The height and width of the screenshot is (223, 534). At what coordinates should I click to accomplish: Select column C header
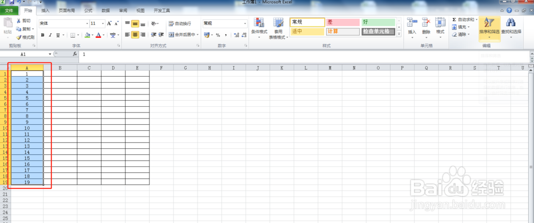89,68
